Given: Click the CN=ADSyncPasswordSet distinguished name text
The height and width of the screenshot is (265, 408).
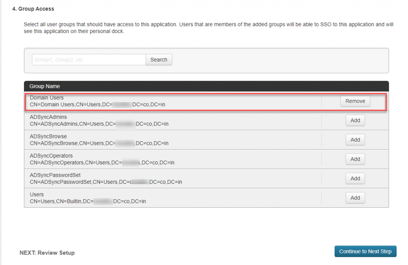Looking at the screenshot, I should coord(106,182).
